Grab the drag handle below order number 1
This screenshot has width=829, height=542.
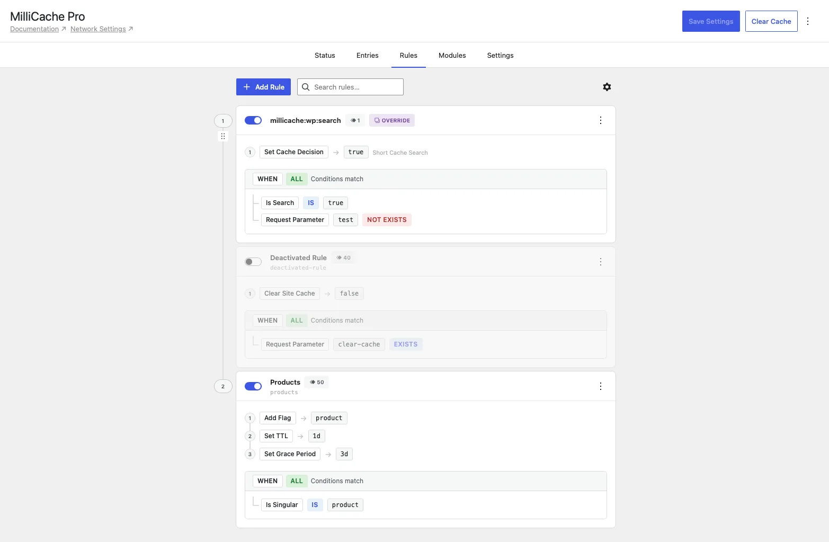click(x=223, y=136)
